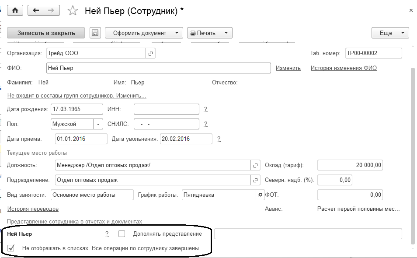Viewport: 417px width, 258px height.
Task: Open the Организация field's selection icon
Action: tap(151, 53)
